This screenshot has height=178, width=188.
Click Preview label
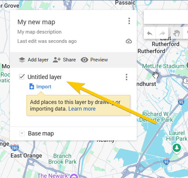(x=99, y=60)
